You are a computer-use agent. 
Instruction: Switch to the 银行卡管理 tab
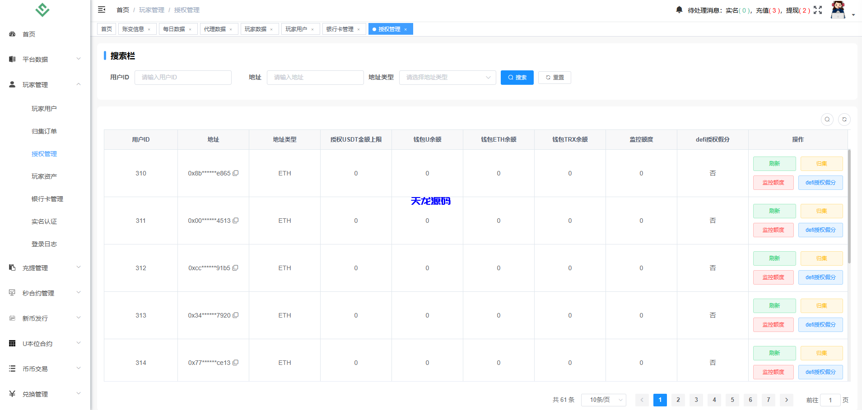click(341, 29)
